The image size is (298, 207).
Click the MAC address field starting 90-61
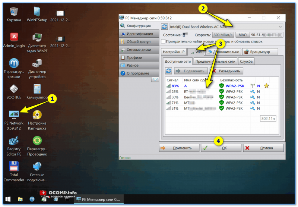(266, 35)
